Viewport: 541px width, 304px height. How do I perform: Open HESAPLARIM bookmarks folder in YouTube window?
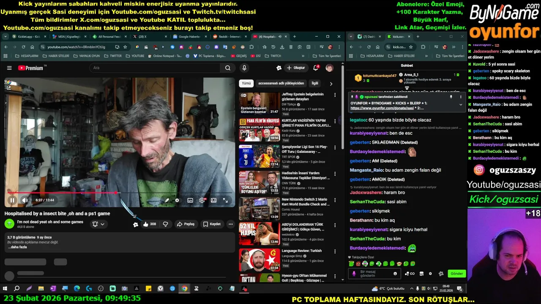coord(27,56)
